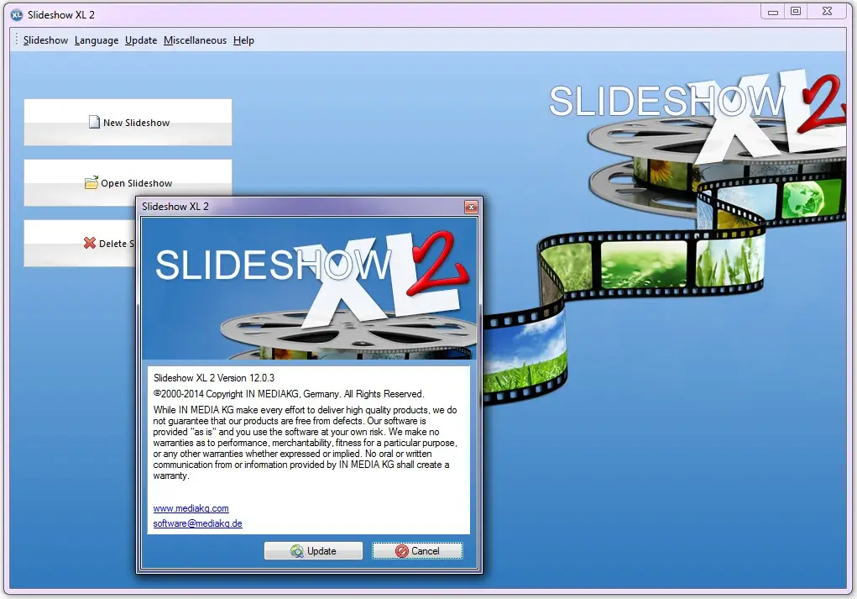Click the red X icon on Delete button
Screen dimensions: 857x599
click(90, 242)
